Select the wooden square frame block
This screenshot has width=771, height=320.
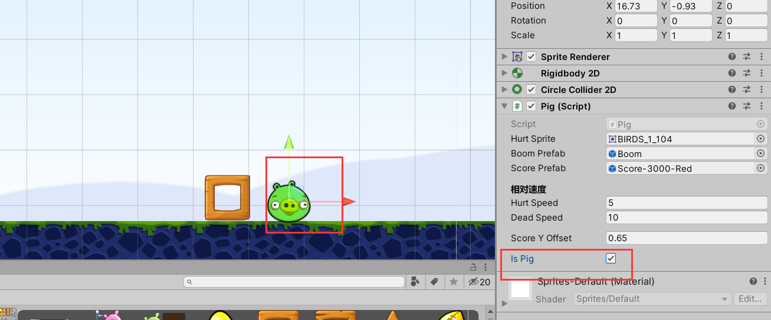click(228, 198)
